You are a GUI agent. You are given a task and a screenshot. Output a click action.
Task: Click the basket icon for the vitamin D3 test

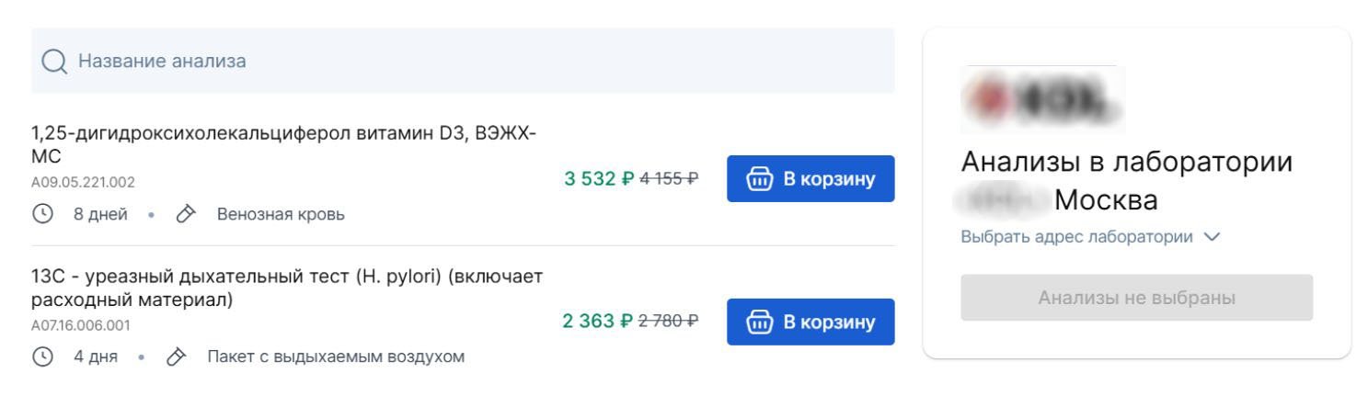point(760,178)
